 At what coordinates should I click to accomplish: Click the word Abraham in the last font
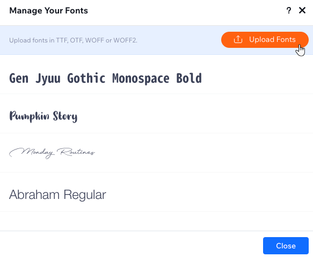(34, 195)
